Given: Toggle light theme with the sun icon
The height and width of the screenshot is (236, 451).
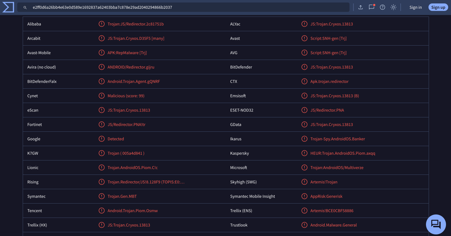Looking at the screenshot, I should [x=393, y=7].
